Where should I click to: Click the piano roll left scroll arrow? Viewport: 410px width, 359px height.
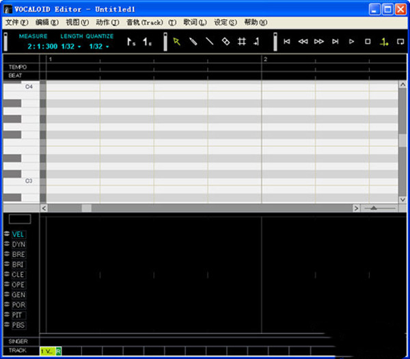pos(44,209)
